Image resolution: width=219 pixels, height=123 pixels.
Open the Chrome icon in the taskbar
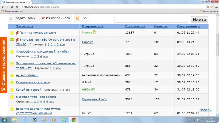74,120
